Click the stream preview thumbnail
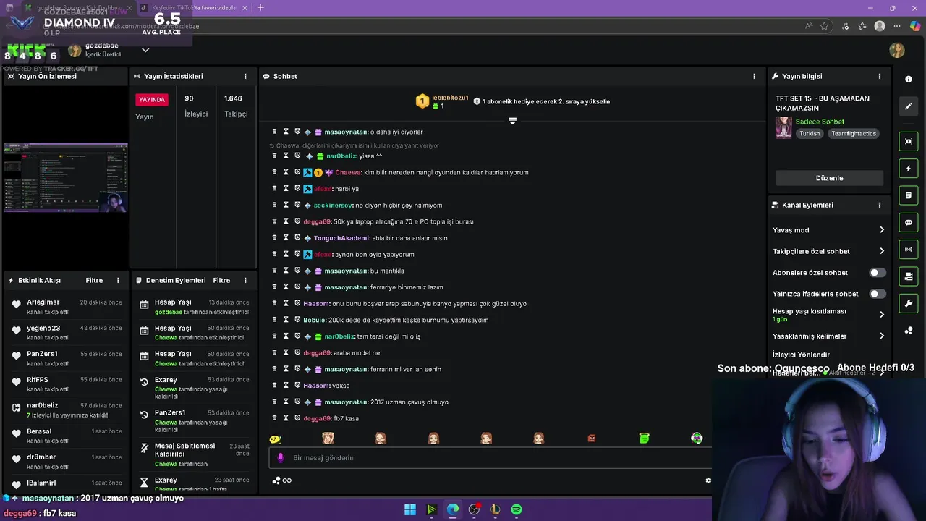The height and width of the screenshot is (521, 926). tap(65, 177)
